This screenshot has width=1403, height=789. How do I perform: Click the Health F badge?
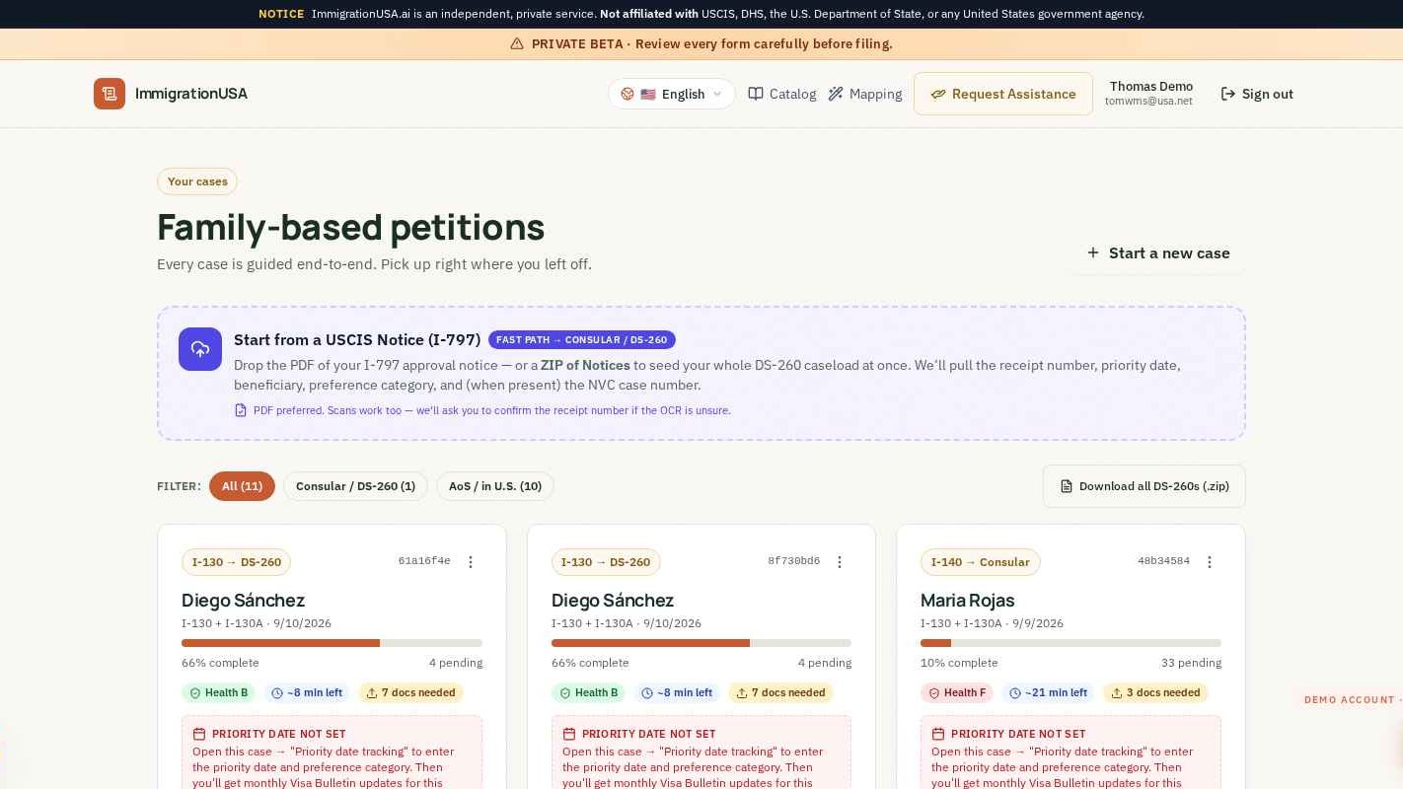(957, 693)
